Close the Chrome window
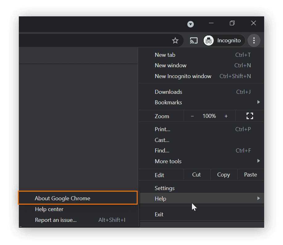This screenshot has height=245, width=283. 253,23
